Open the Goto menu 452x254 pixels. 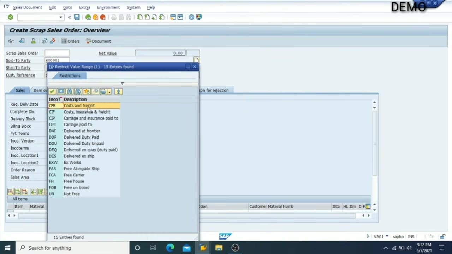[67, 7]
